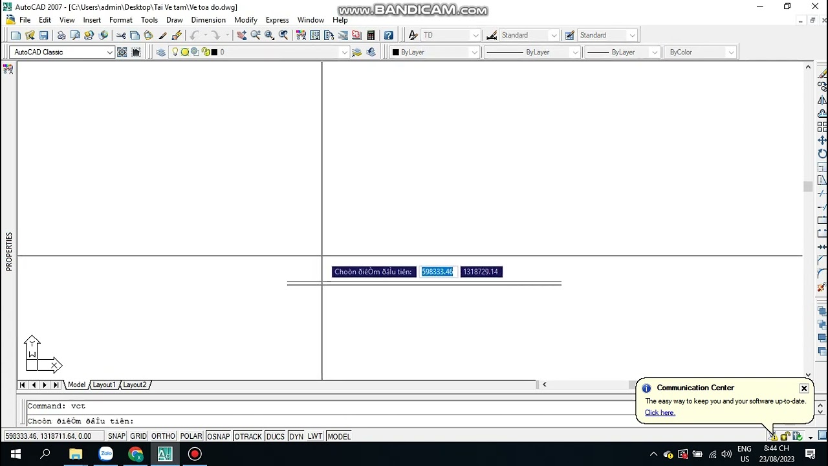The image size is (828, 466).
Task: Switch to the Layout1 tab
Action: pos(103,384)
